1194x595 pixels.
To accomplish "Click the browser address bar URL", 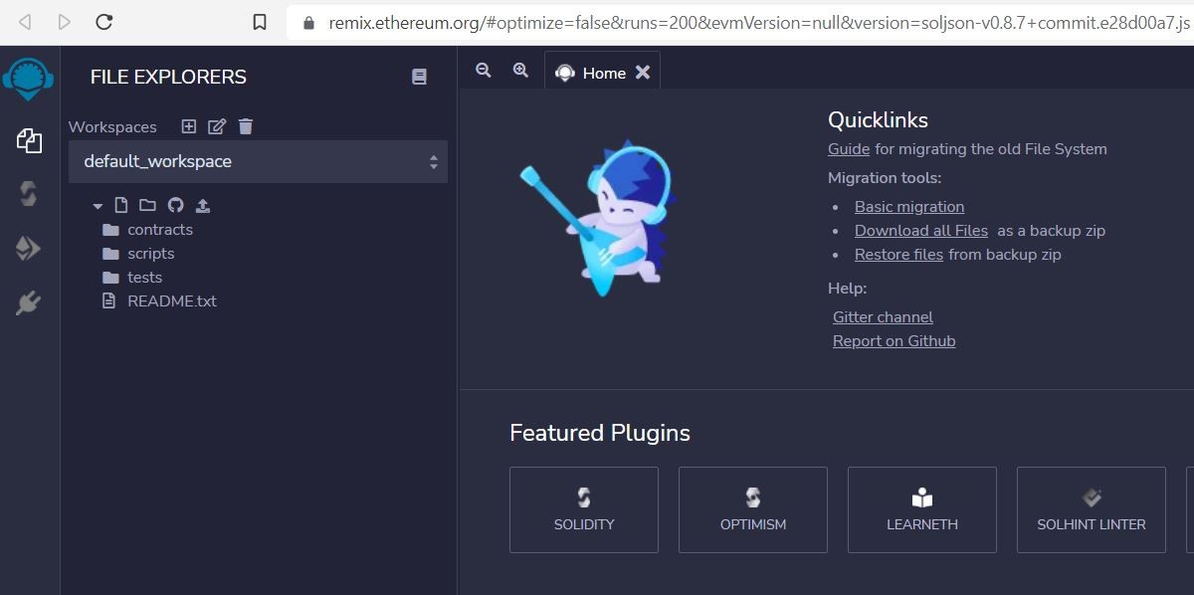I will (760, 22).
